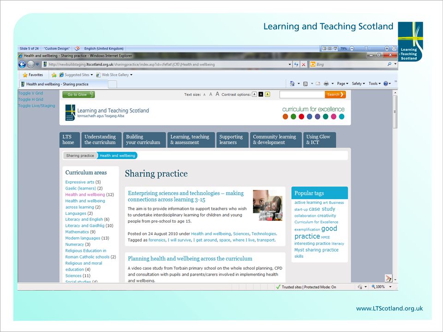Click the Refresh page icon
This screenshot has width=443, height=332.
point(296,65)
